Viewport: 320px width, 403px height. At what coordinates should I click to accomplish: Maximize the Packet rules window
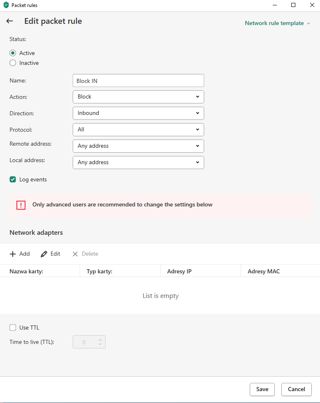[x=293, y=5]
